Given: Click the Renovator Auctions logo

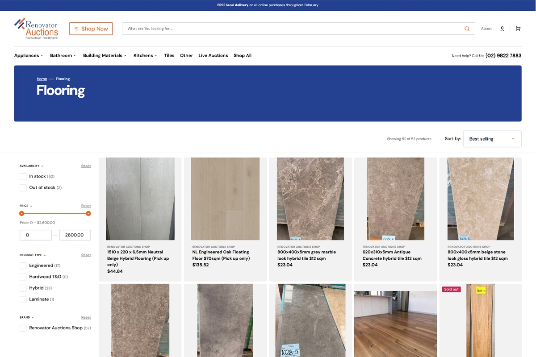Looking at the screenshot, I should tap(36, 29).
